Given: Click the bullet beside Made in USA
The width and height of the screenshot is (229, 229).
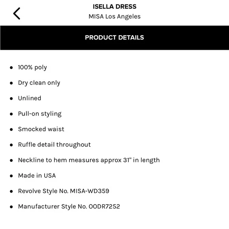Looking at the screenshot, I should tap(11, 176).
